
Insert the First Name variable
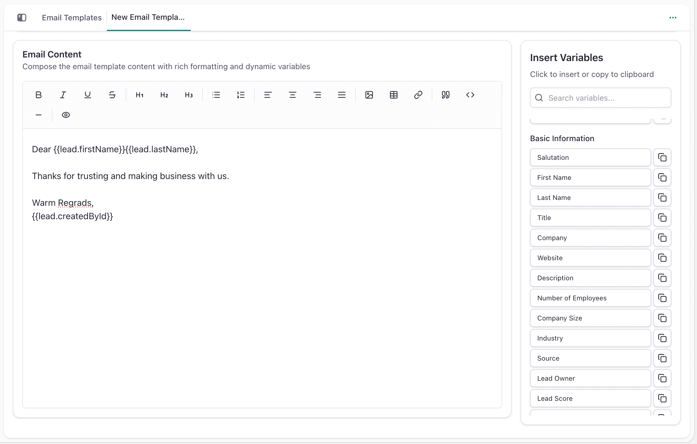pos(590,177)
